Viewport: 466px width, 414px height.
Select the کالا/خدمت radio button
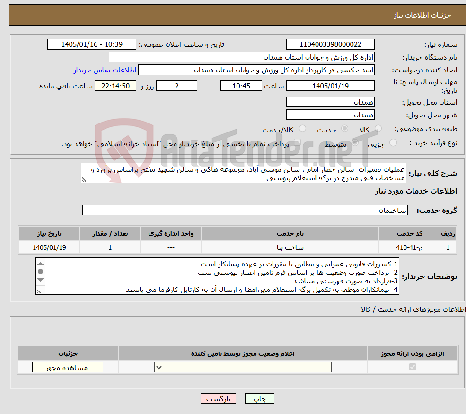(x=302, y=128)
